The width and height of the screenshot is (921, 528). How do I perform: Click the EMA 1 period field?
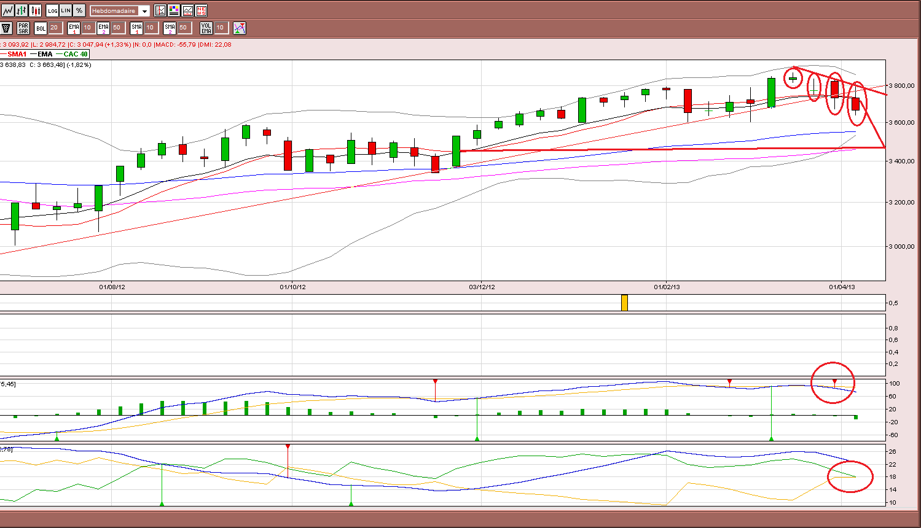click(x=87, y=28)
